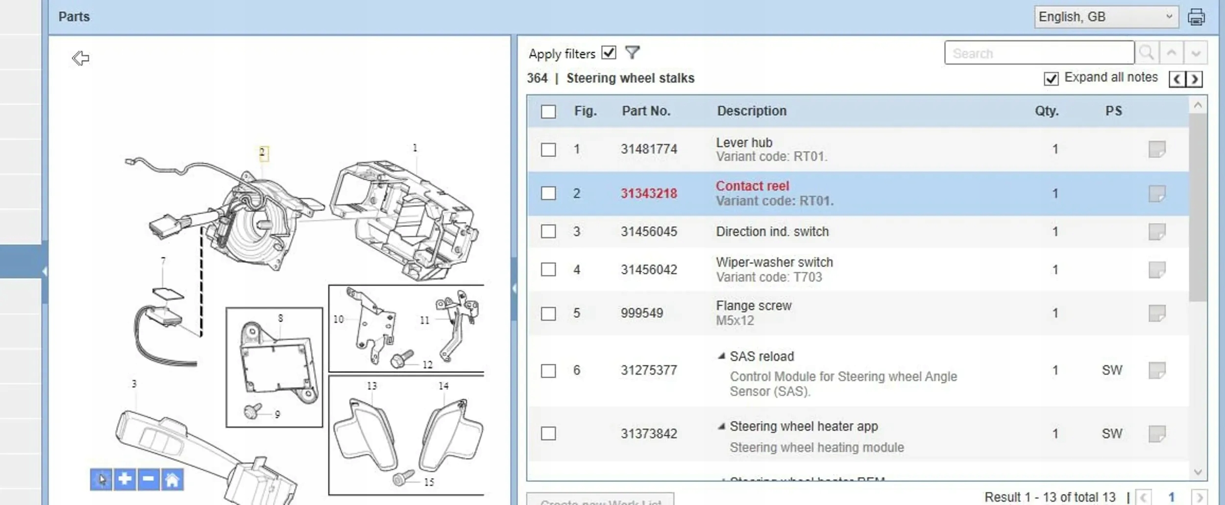The image size is (1225, 505).
Task: Click into the Search field
Action: [x=1039, y=53]
